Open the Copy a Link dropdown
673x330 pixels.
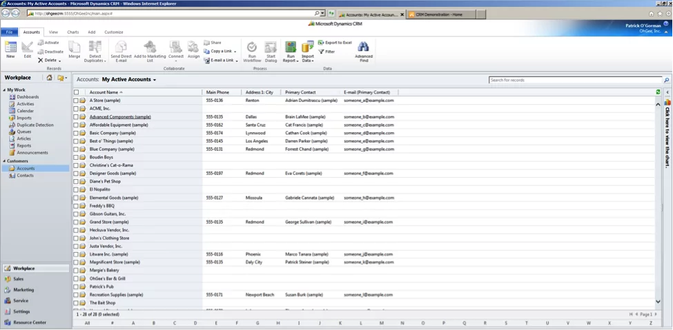(x=235, y=52)
